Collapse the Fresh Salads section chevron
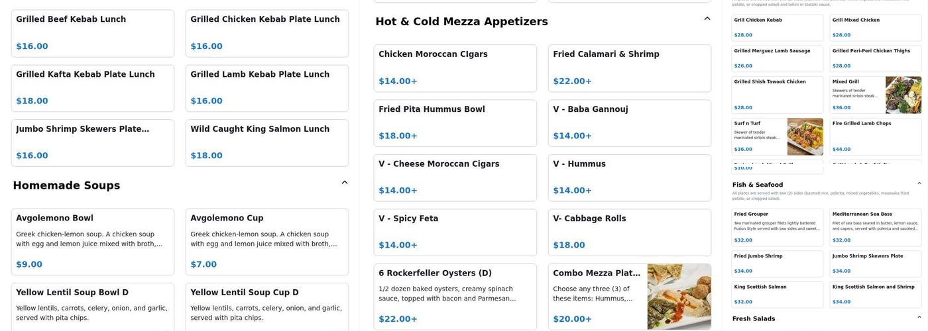 pos(919,318)
